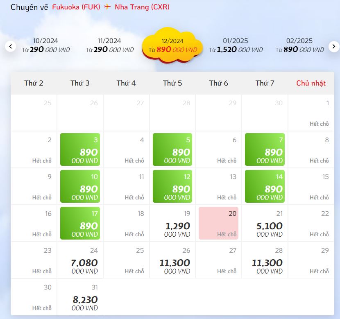Image resolution: width=340 pixels, height=319 pixels.
Task: Click sold-out December 6 cell
Action: click(x=219, y=149)
